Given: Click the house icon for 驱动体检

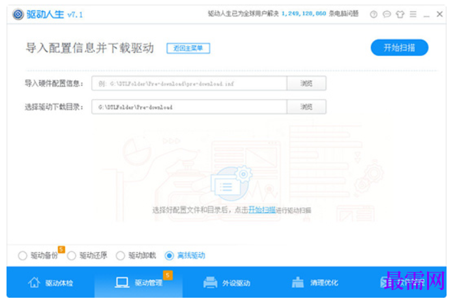Looking at the screenshot, I should click(34, 282).
